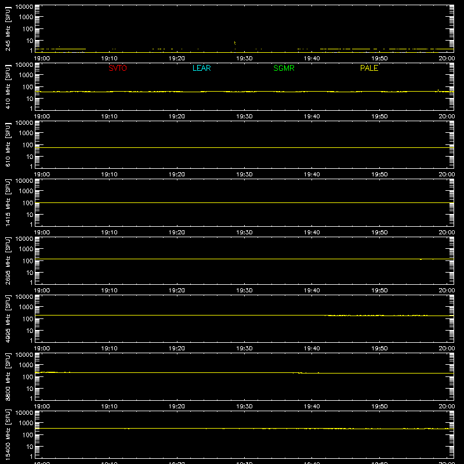Viewport: 464px width, 464px height.
Task: Select the red SVTO station label
Action: pyautogui.click(x=118, y=68)
